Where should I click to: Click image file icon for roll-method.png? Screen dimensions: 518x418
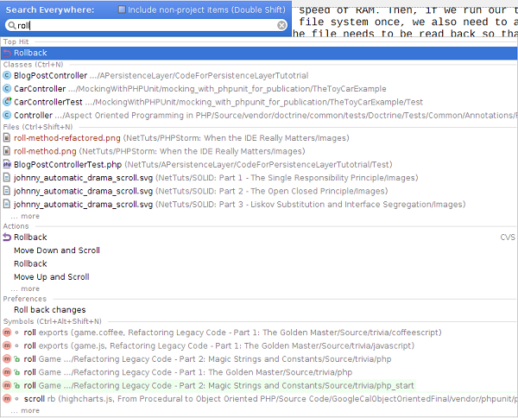pos(7,151)
